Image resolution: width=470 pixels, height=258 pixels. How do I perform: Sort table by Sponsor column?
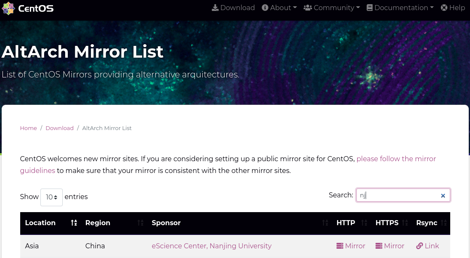(239, 223)
